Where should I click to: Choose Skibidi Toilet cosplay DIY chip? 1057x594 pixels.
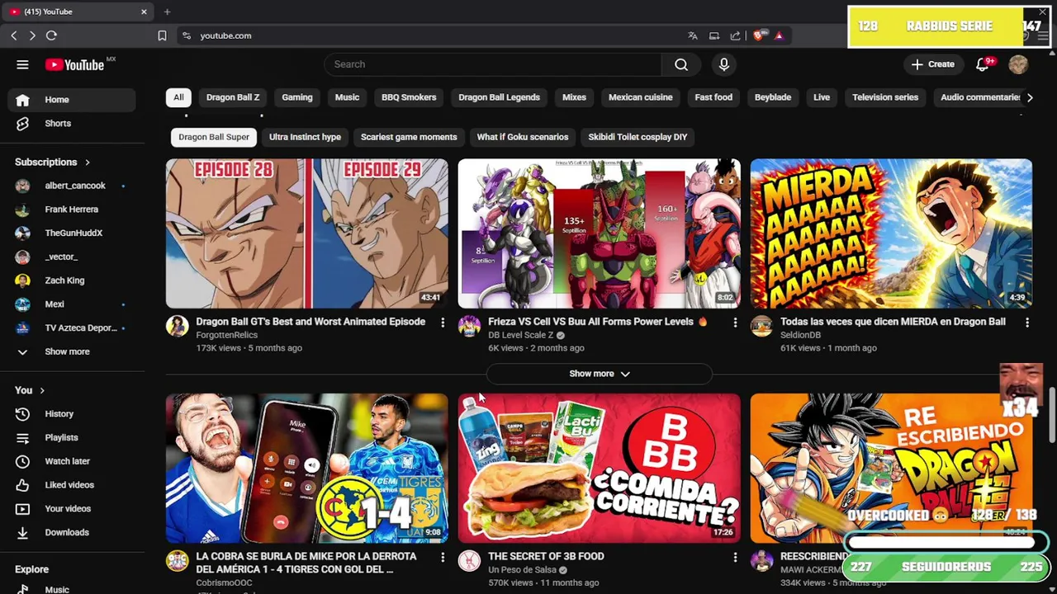coord(638,137)
